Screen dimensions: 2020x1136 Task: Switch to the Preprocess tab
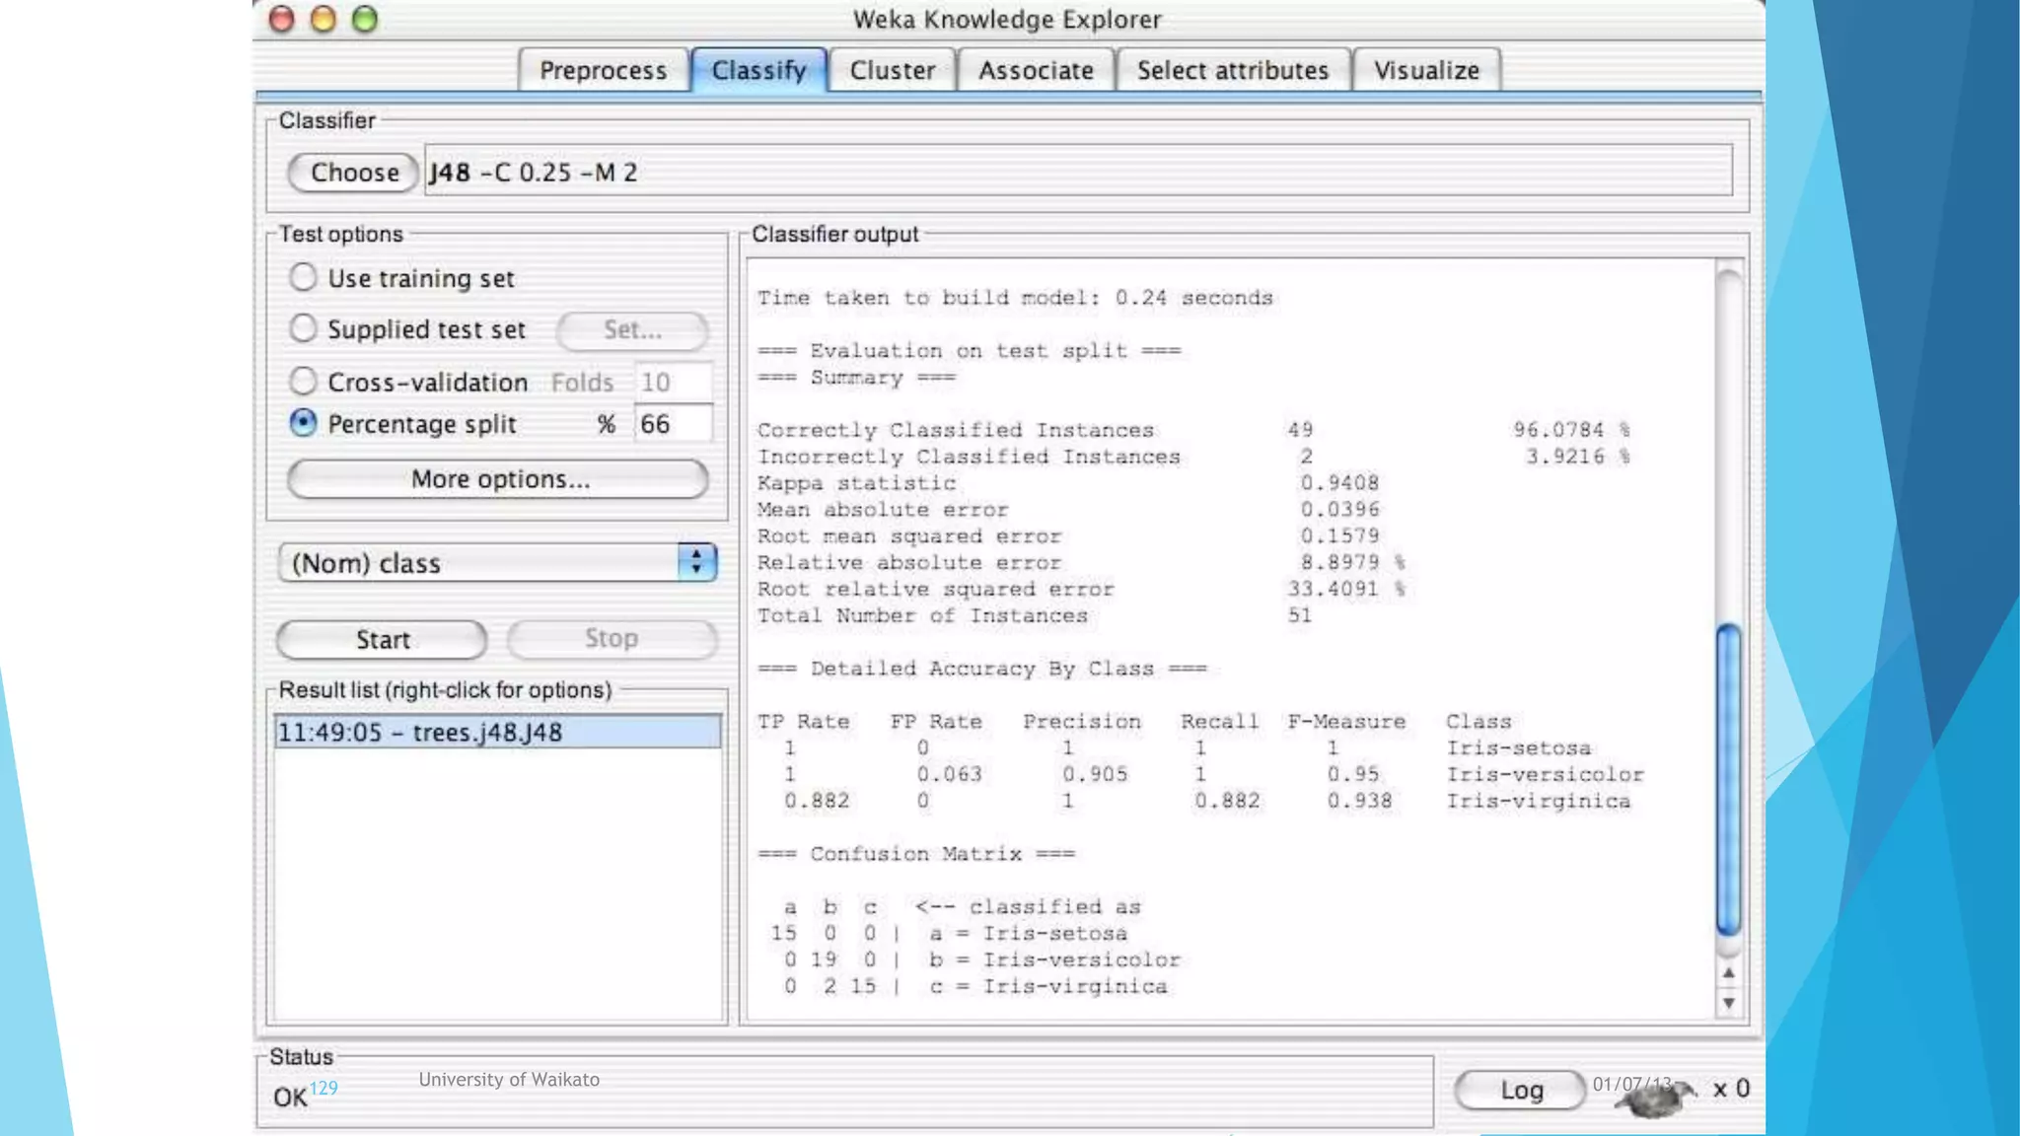(x=603, y=71)
